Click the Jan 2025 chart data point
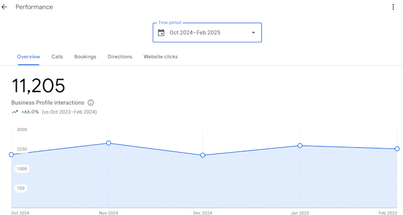Image resolution: width=403 pixels, height=215 pixels. 300,146
